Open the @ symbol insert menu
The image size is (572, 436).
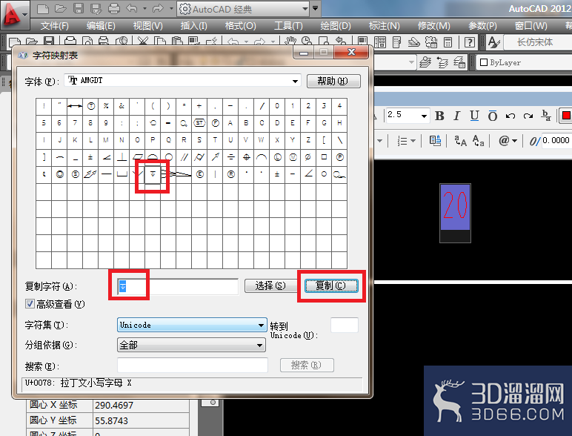[508, 141]
